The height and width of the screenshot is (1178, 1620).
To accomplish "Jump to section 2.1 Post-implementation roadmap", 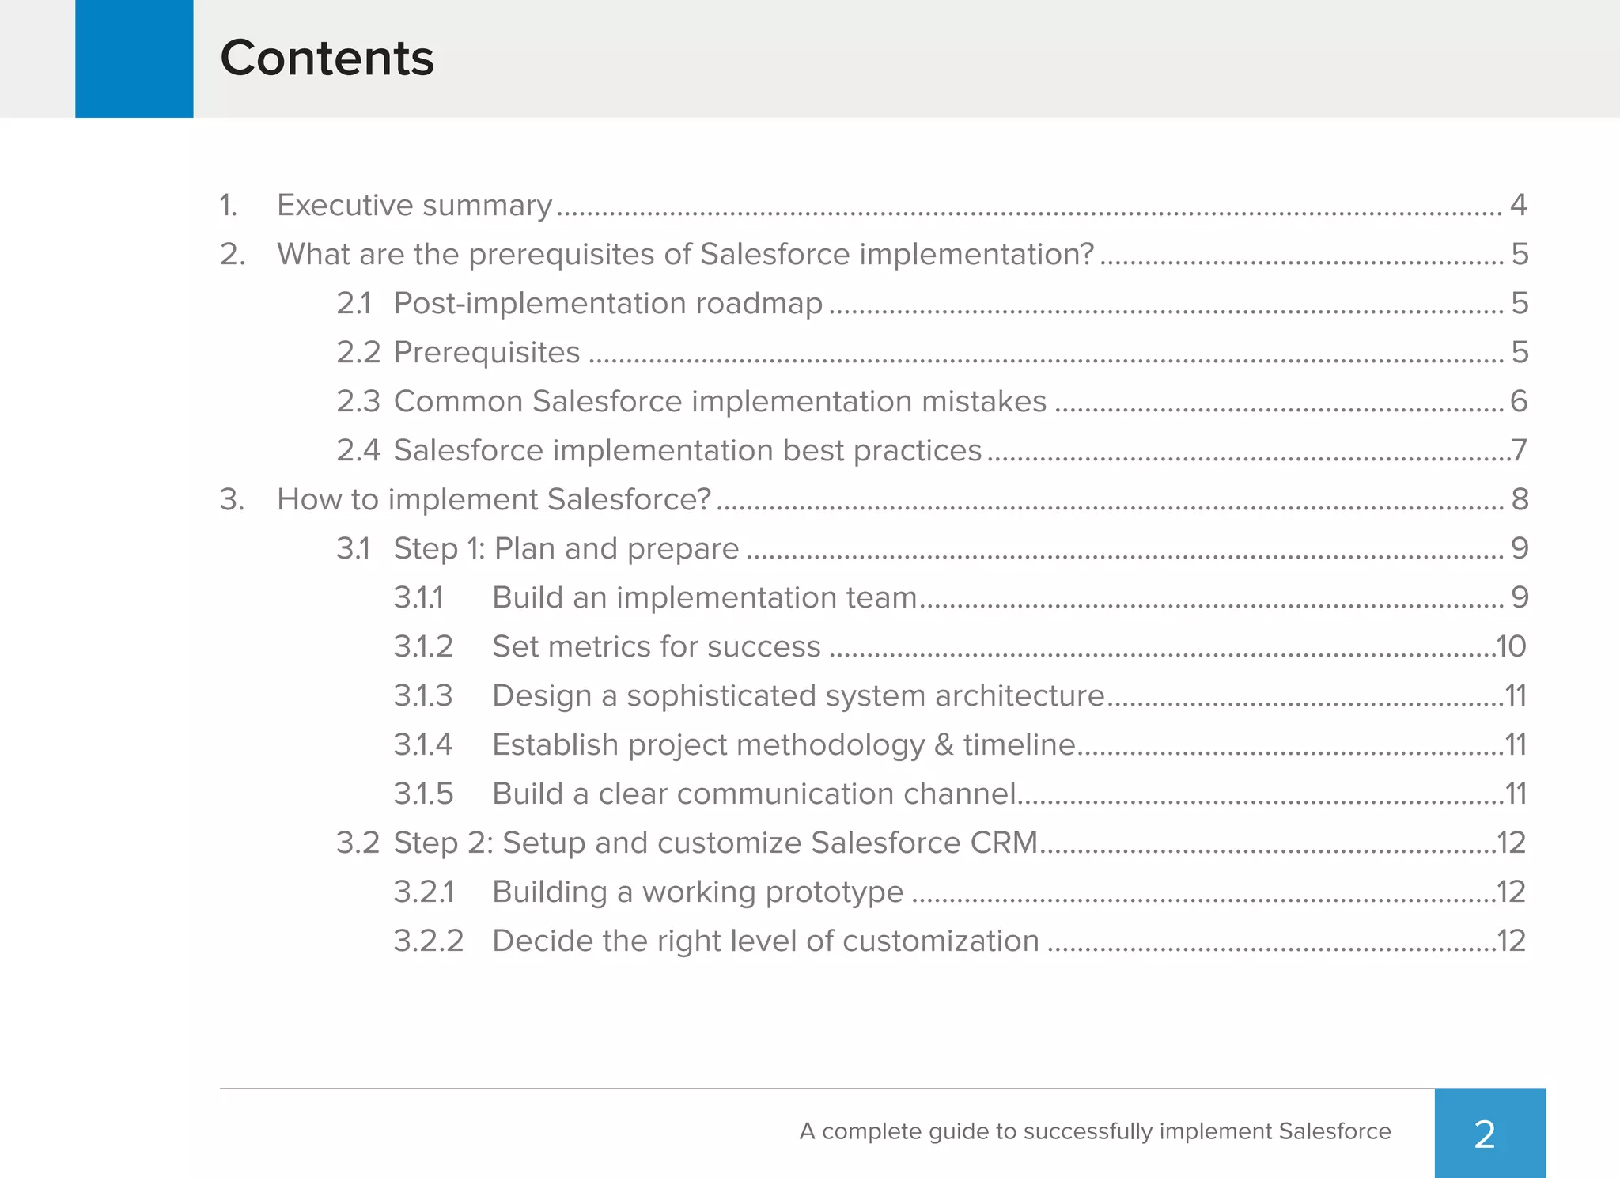I will 607,304.
